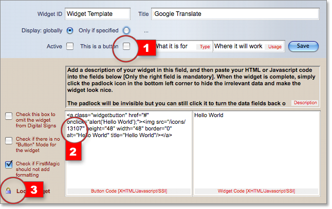Image resolution: width=332 pixels, height=209 pixels.
Task: Click the Widget Code area with 'Hello World'
Action: point(256,153)
